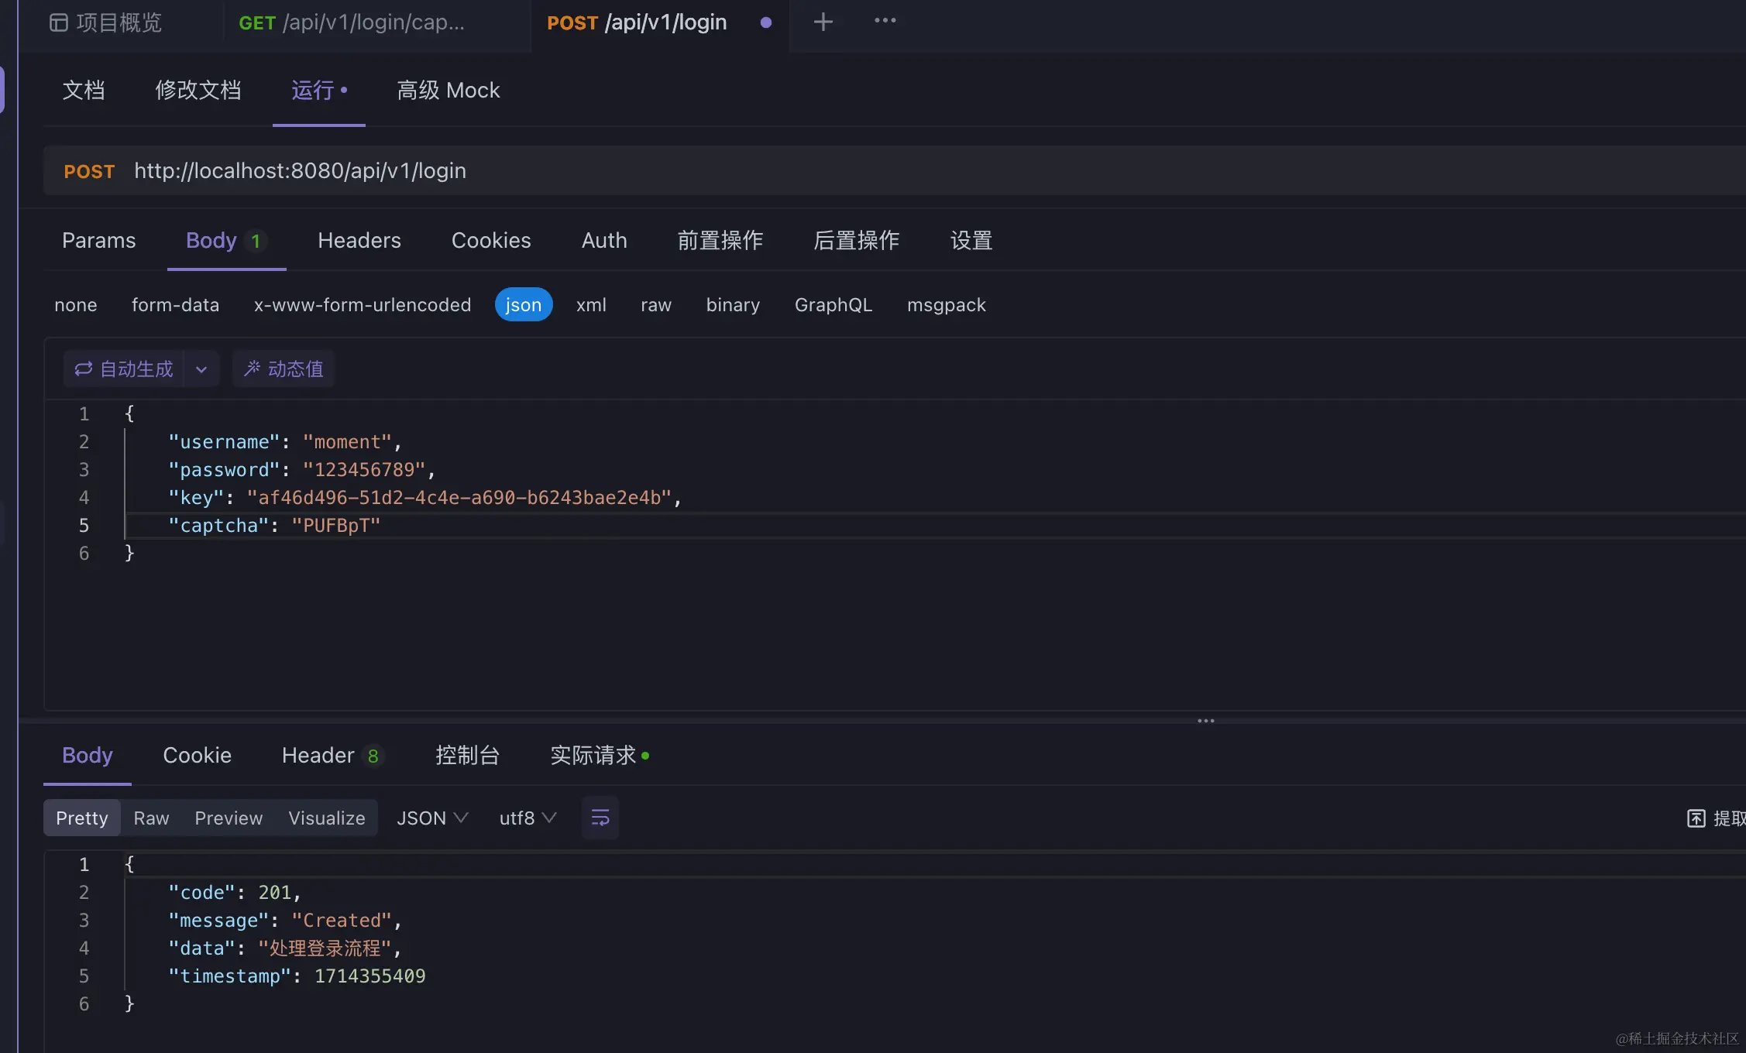Switch response view to Raw
Image resolution: width=1746 pixels, height=1053 pixels.
(x=151, y=818)
